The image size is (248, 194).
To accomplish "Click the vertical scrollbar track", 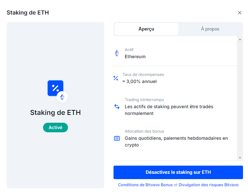I will tap(240, 99).
